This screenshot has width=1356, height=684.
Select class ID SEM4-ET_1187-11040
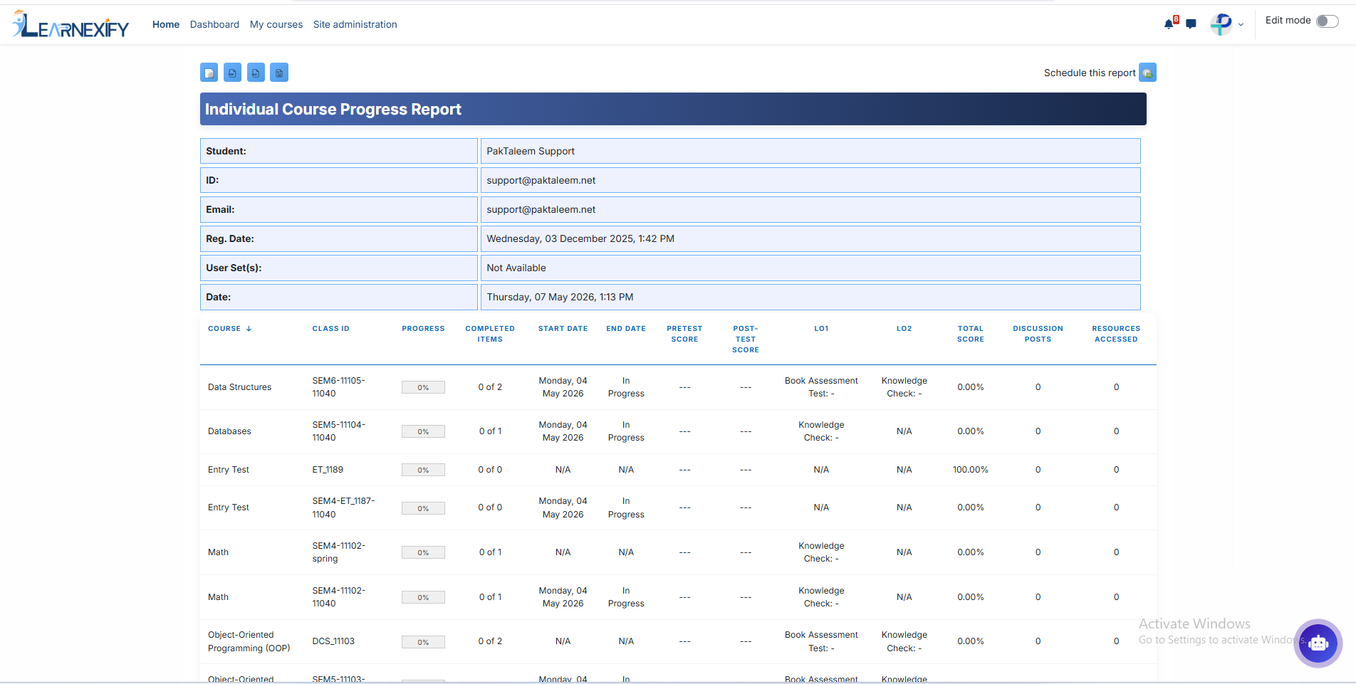point(343,507)
